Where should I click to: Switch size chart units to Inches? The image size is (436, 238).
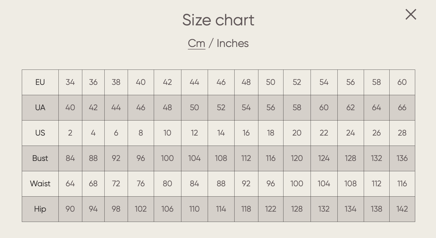[233, 43]
